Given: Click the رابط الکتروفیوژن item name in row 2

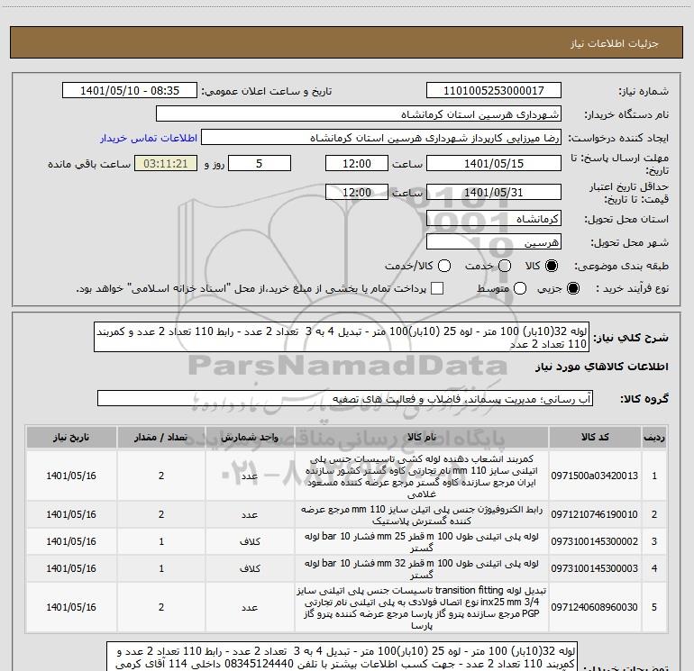Looking at the screenshot, I should (422, 514).
